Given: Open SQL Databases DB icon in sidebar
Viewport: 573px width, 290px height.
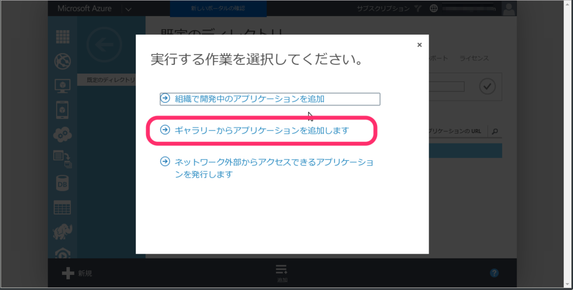Looking at the screenshot, I should (63, 183).
